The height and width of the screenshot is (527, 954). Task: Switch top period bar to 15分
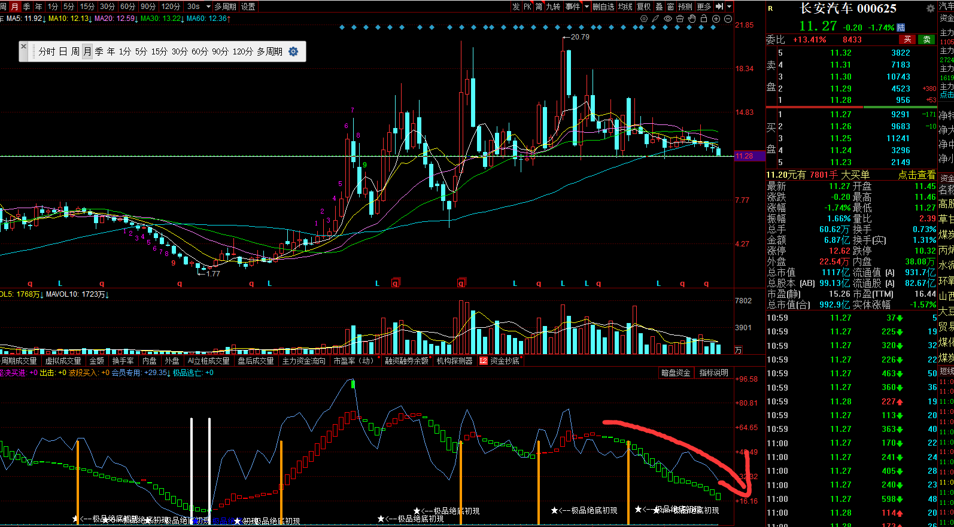click(87, 7)
